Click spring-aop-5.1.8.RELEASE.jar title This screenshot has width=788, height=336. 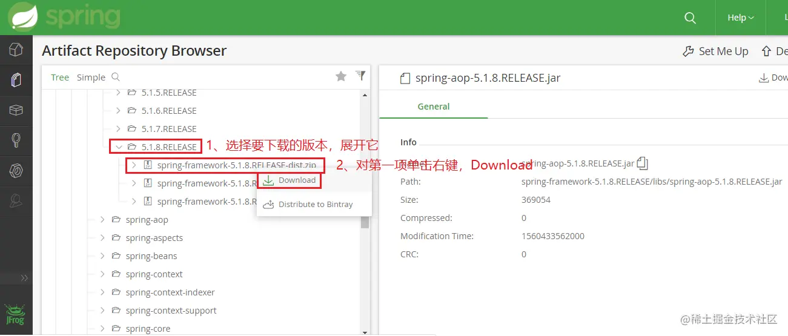tap(488, 78)
